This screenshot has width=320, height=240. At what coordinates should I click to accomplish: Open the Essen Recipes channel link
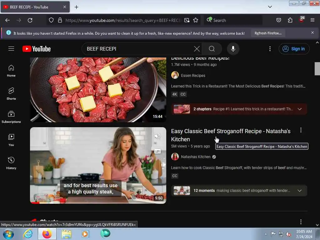[193, 76]
